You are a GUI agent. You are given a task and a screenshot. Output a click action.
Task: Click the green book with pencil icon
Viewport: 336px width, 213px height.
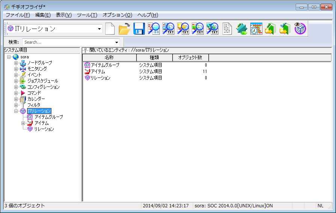(271, 29)
